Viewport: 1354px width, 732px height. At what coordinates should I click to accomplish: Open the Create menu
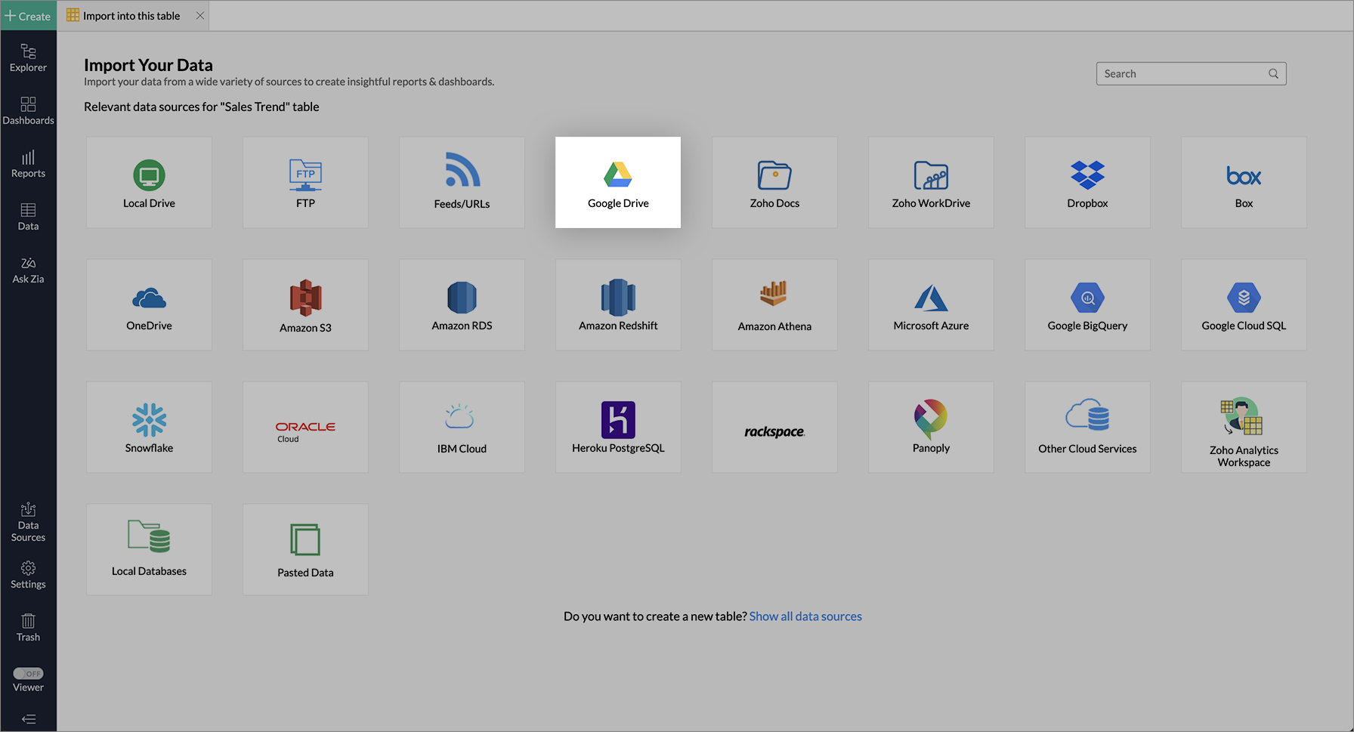tap(28, 16)
